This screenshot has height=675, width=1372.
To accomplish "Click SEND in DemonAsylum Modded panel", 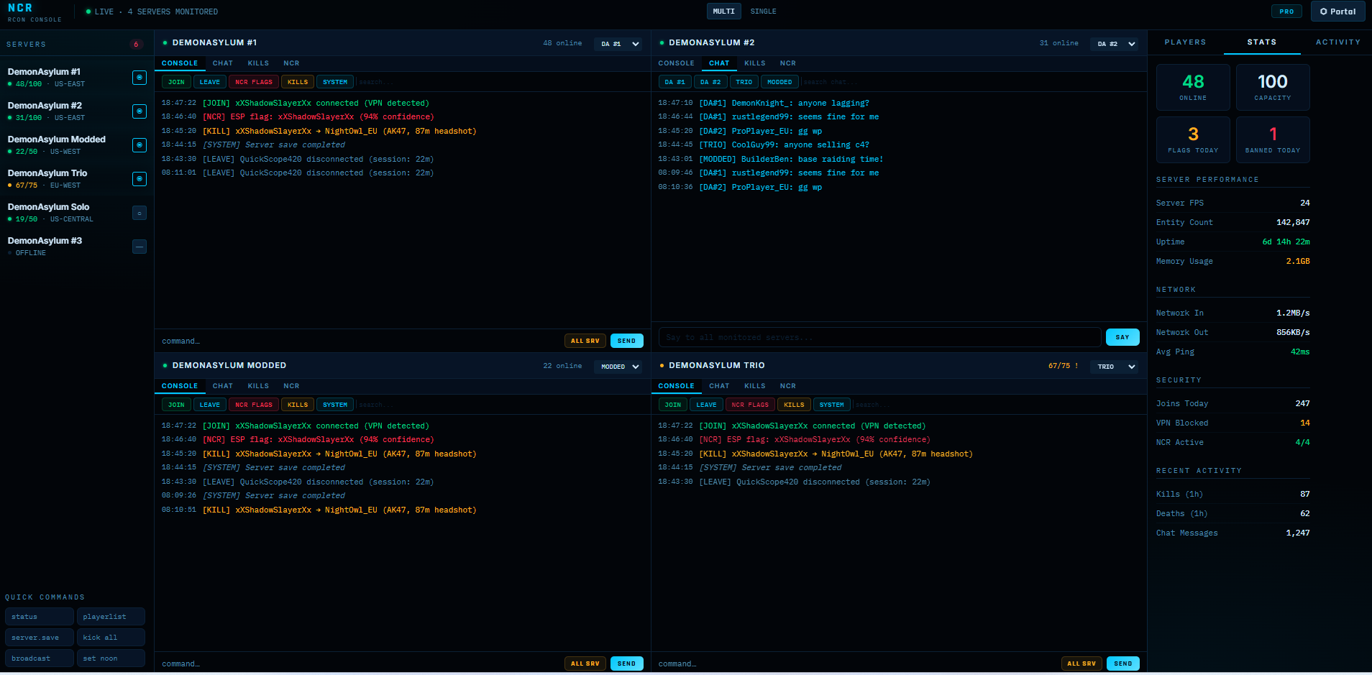I will tap(626, 663).
